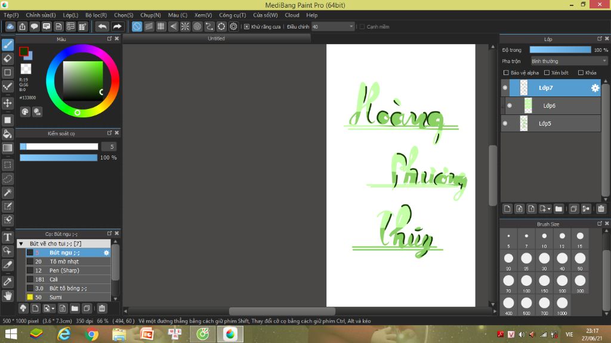Click the brush size slider in Kiểm soát cọ

click(59, 146)
